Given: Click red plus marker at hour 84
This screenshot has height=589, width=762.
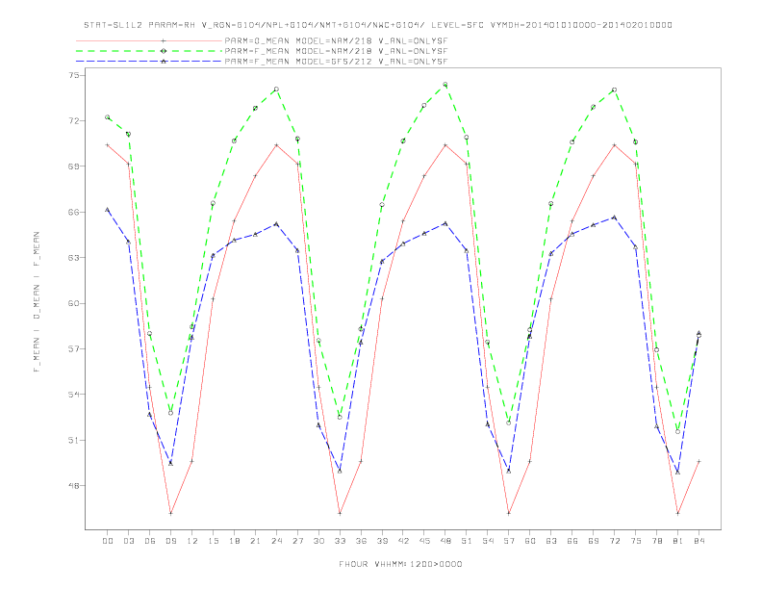Looking at the screenshot, I should [698, 461].
